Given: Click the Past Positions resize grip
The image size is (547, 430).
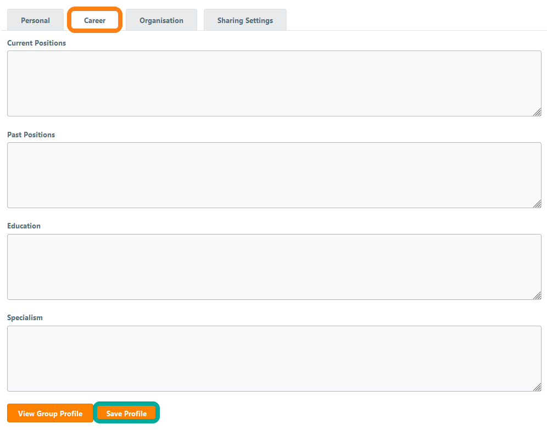Looking at the screenshot, I should click(537, 204).
